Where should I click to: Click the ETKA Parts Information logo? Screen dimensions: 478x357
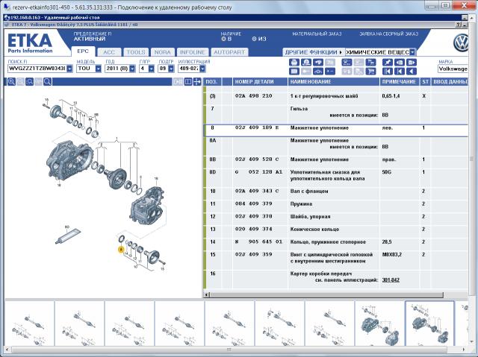click(30, 43)
